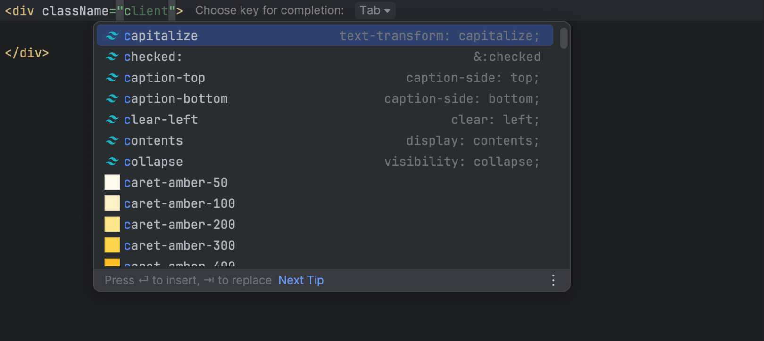The width and height of the screenshot is (764, 341).
Task: Select the caret-amber-300 suggestion
Action: point(325,245)
